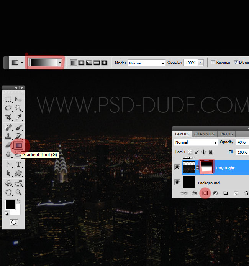Choose Linear Gradient style
The height and width of the screenshot is (266, 249).
click(x=74, y=63)
